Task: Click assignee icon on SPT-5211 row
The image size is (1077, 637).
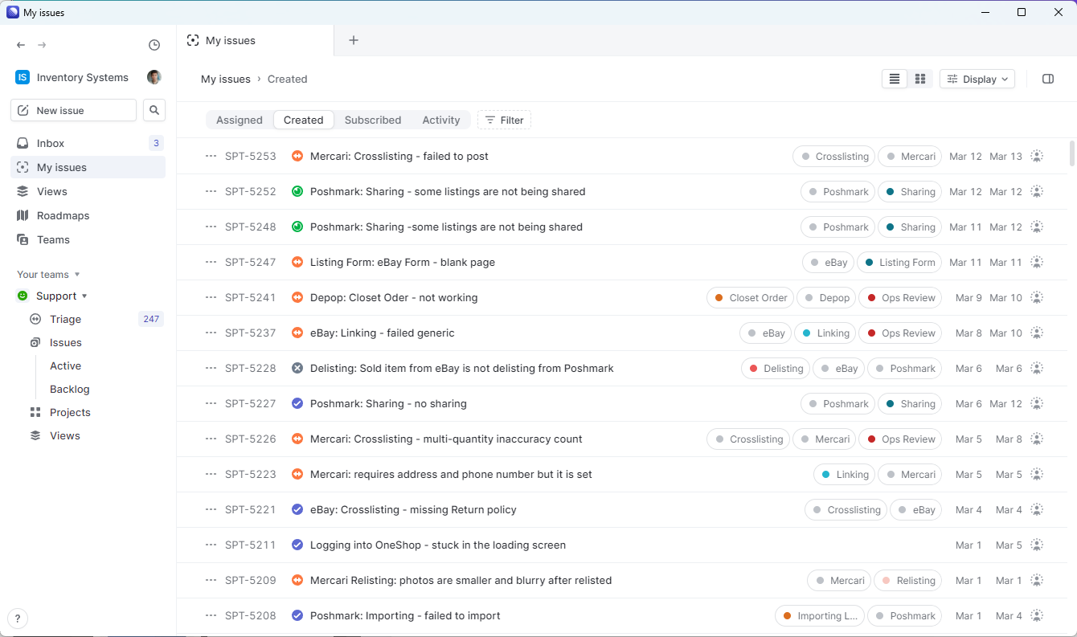Action: point(1037,545)
